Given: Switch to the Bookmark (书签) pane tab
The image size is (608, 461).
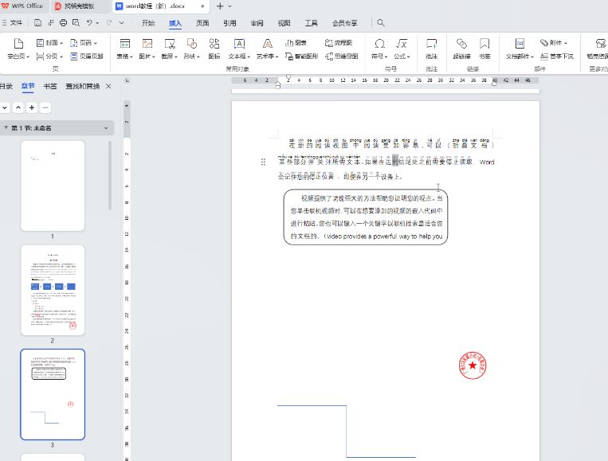Looking at the screenshot, I should pos(50,86).
